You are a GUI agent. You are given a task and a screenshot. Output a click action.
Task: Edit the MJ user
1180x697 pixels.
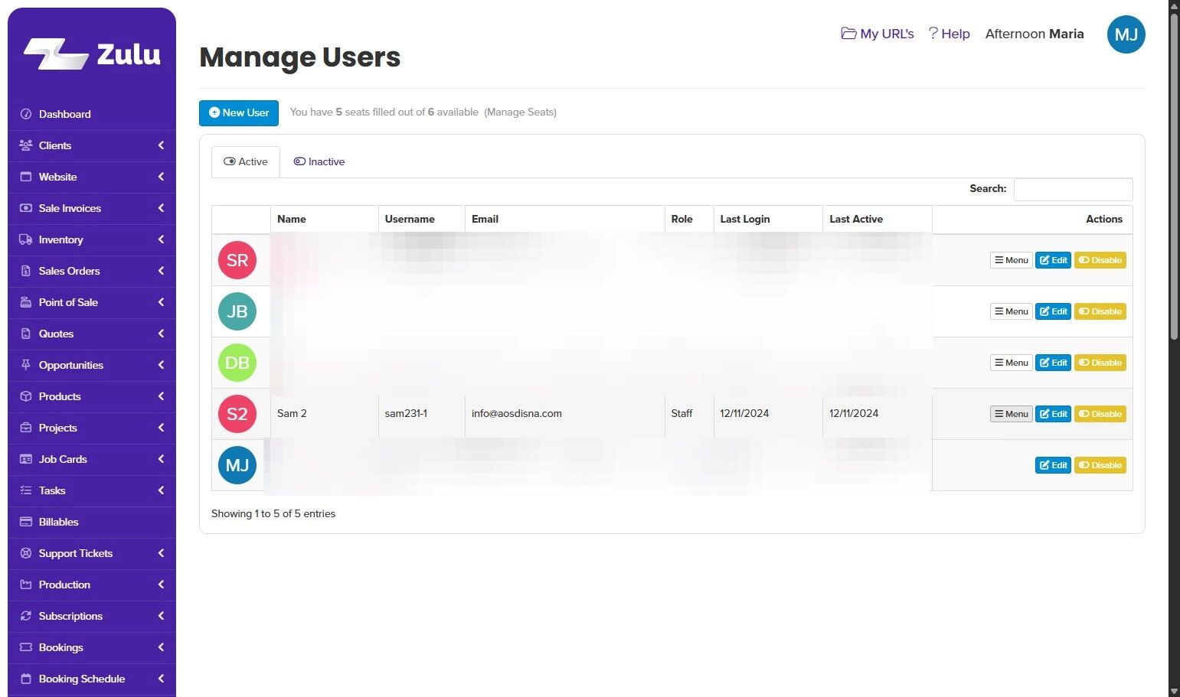click(x=1053, y=465)
